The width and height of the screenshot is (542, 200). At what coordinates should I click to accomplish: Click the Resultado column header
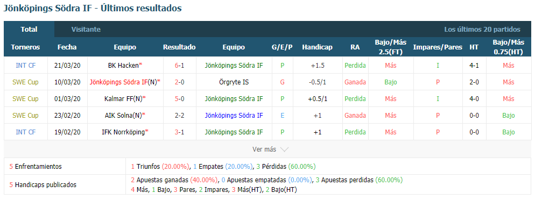[x=179, y=47]
